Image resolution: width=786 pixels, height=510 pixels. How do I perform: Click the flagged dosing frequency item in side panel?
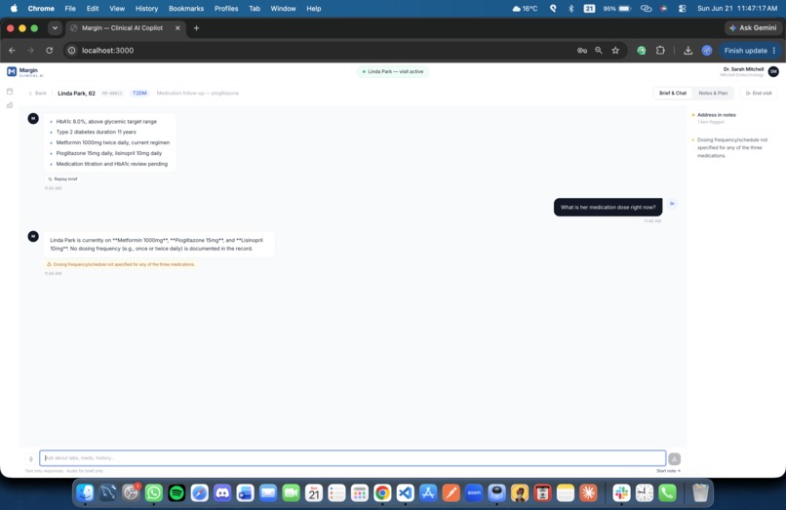(x=731, y=148)
